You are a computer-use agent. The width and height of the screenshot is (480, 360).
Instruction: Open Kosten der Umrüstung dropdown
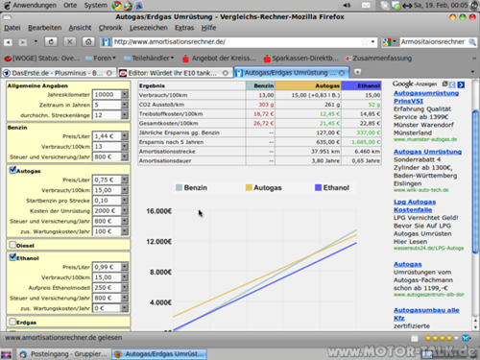click(125, 210)
